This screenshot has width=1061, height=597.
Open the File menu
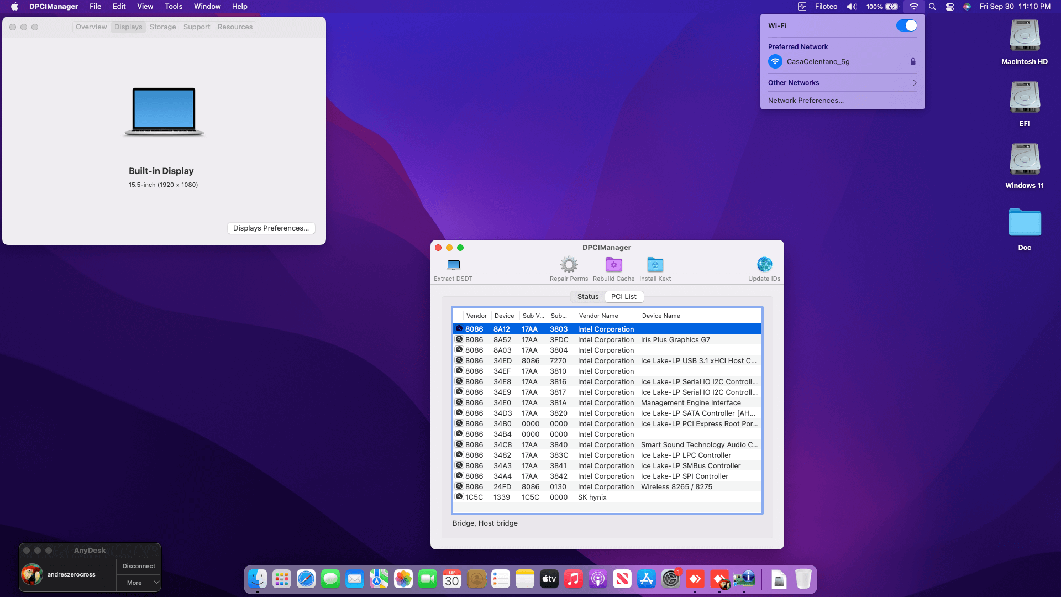96,7
